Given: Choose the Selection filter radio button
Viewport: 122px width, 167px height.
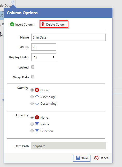Looking at the screenshot, I should (32, 131).
